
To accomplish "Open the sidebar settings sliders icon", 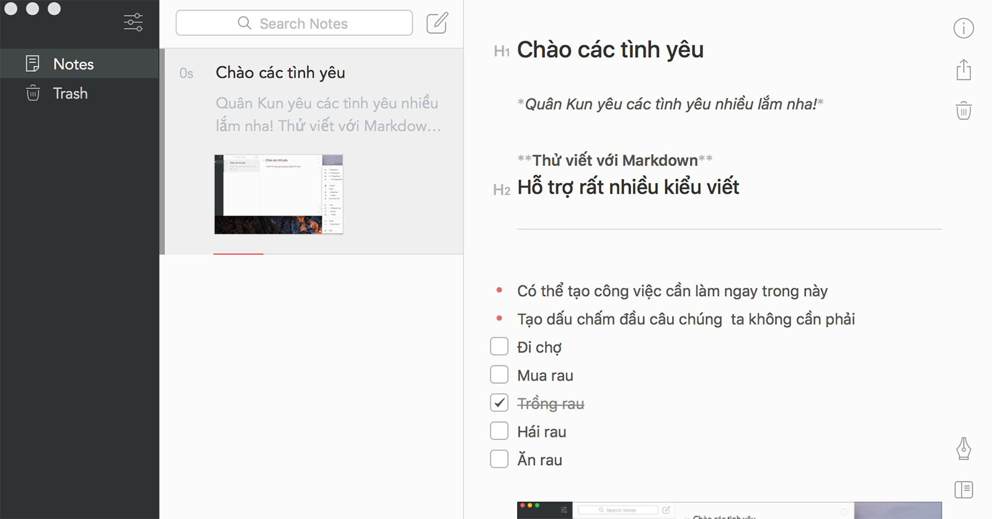I will click(133, 23).
